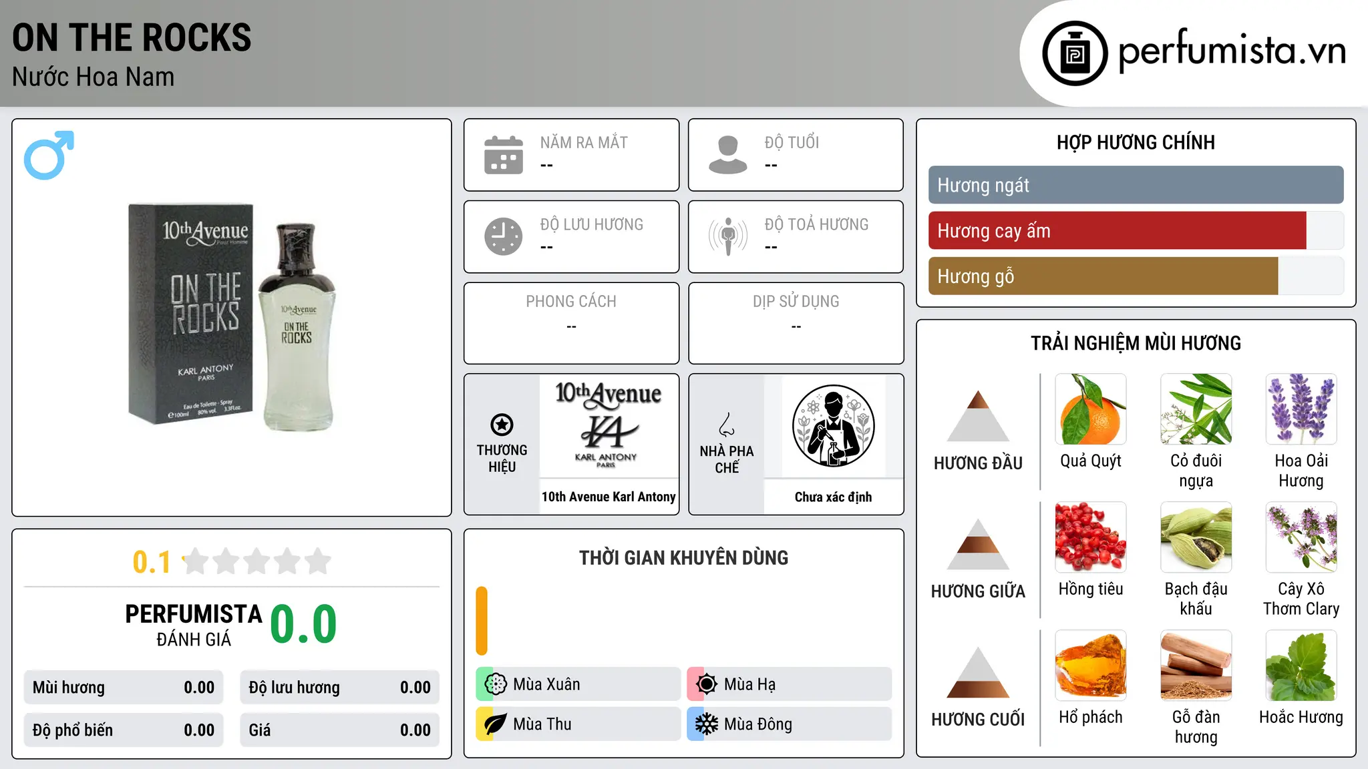
Task: Click the THỜI GIAN KHUYÊN DÙNG heading
Action: pos(683,557)
